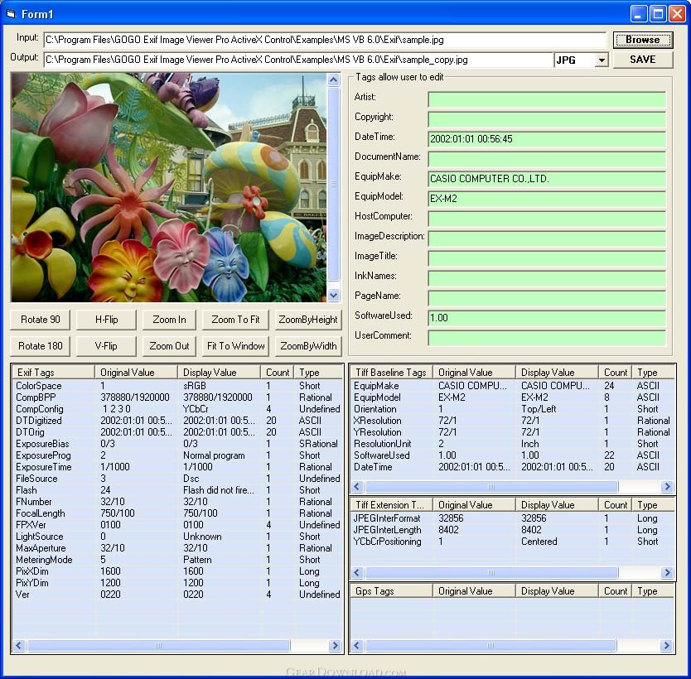
Task: Click the Browse button
Action: tap(642, 40)
